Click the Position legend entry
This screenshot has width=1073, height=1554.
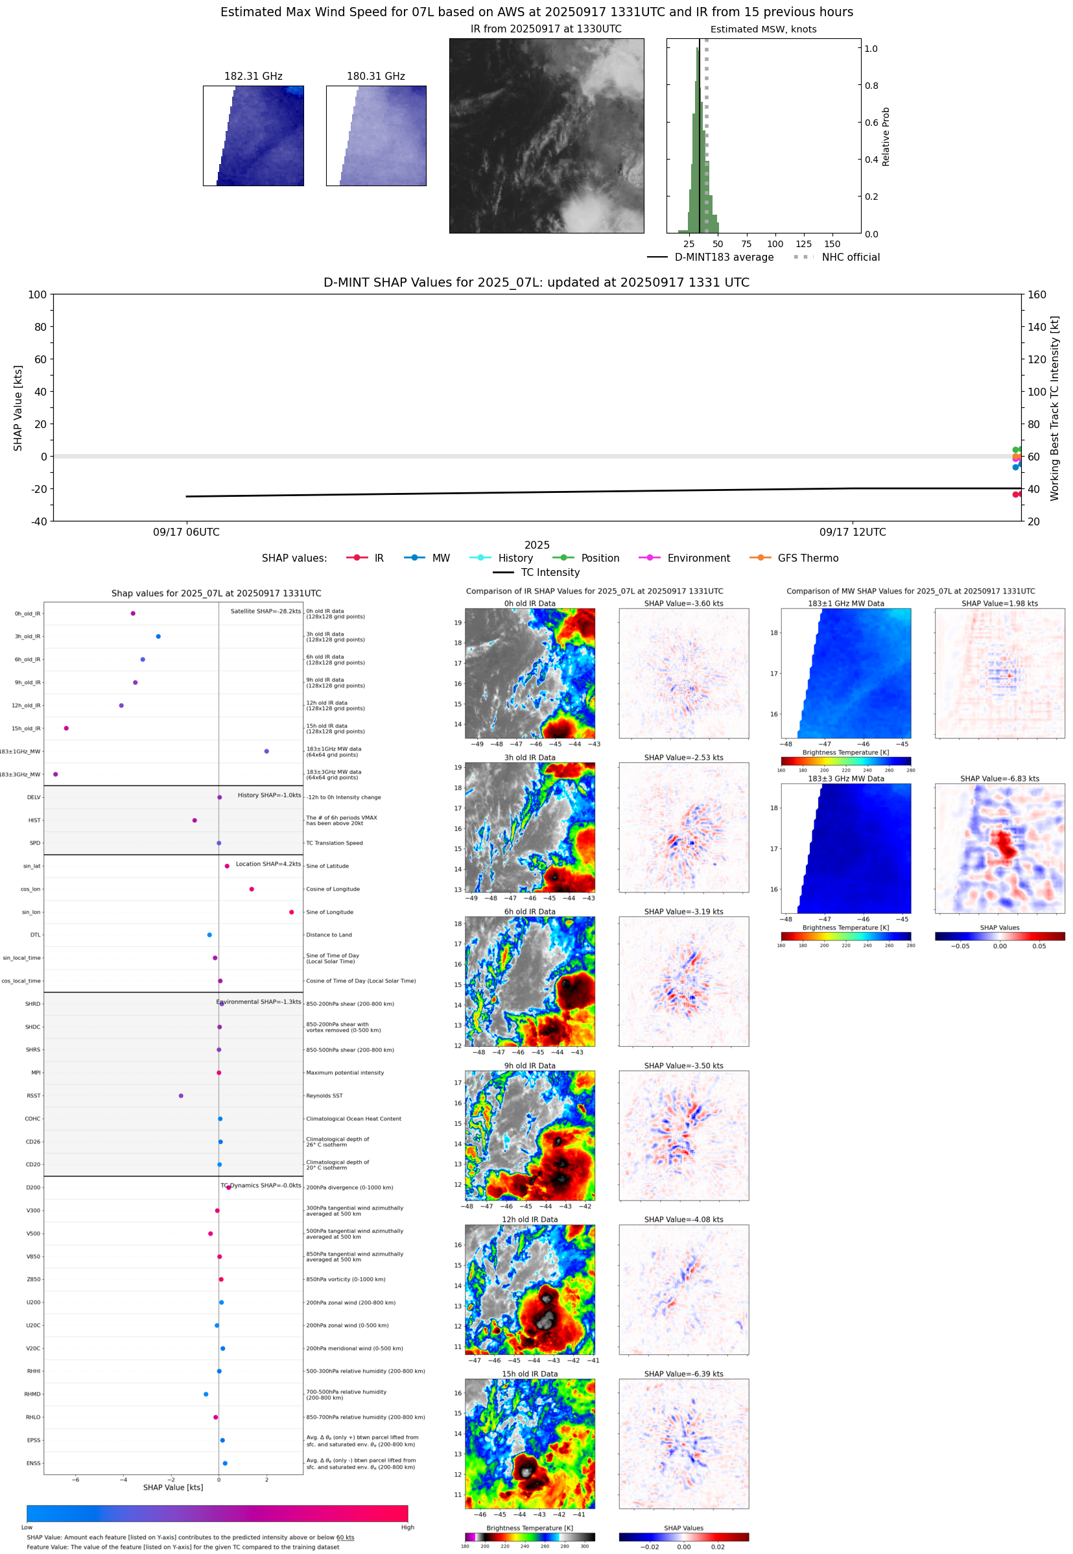tap(585, 558)
